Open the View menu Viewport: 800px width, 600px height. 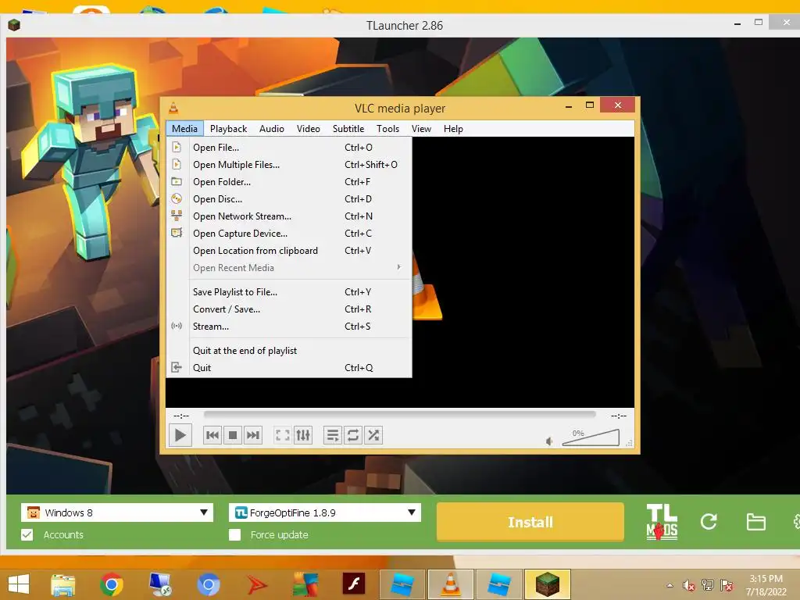(x=421, y=129)
